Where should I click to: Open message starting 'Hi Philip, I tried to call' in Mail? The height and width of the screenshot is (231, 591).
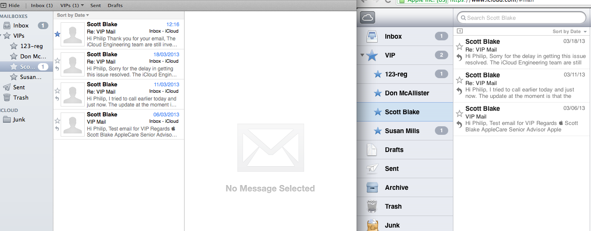119,94
